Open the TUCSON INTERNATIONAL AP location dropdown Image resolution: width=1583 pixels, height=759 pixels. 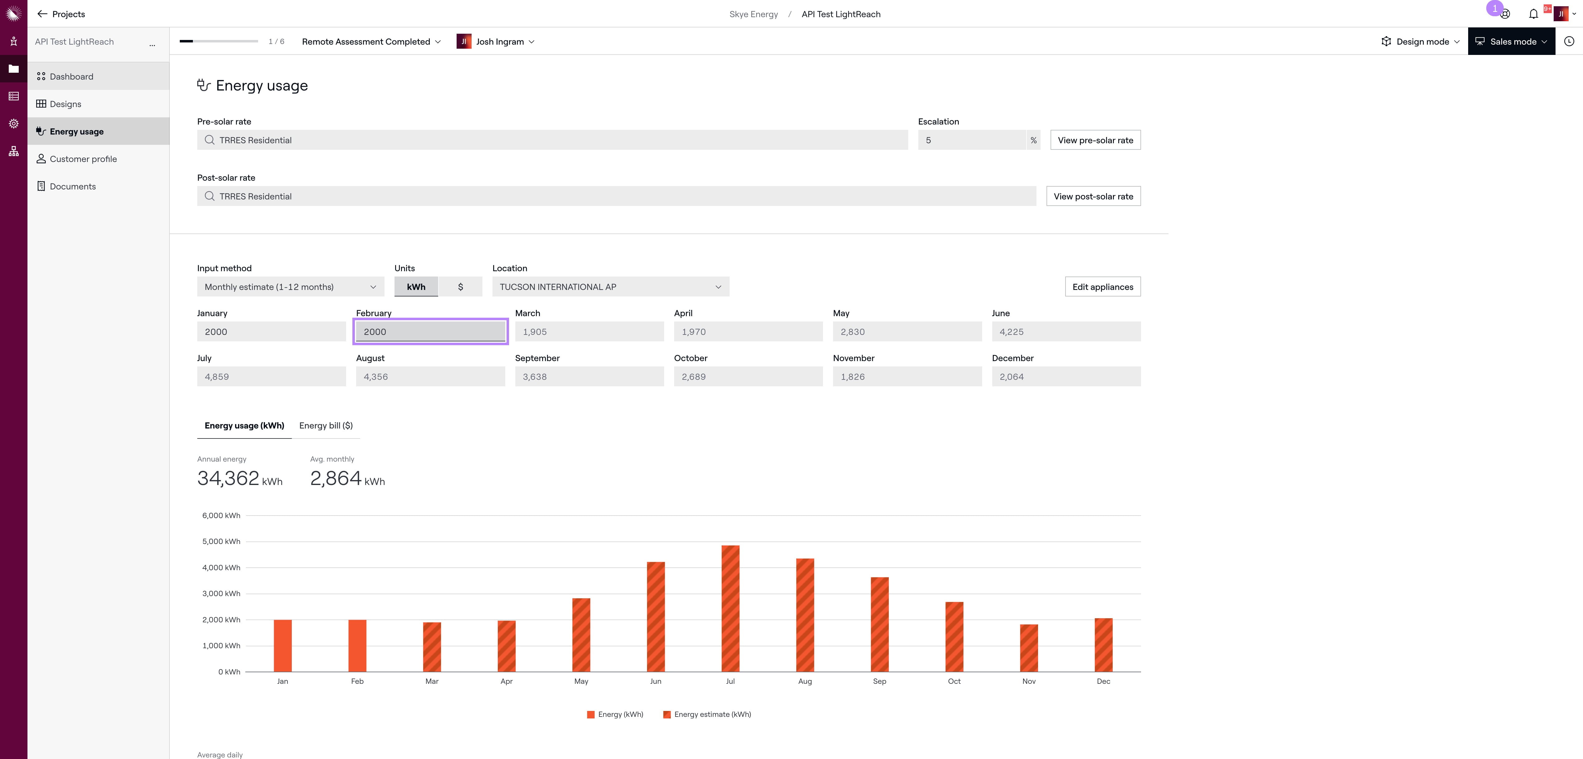[x=611, y=287]
